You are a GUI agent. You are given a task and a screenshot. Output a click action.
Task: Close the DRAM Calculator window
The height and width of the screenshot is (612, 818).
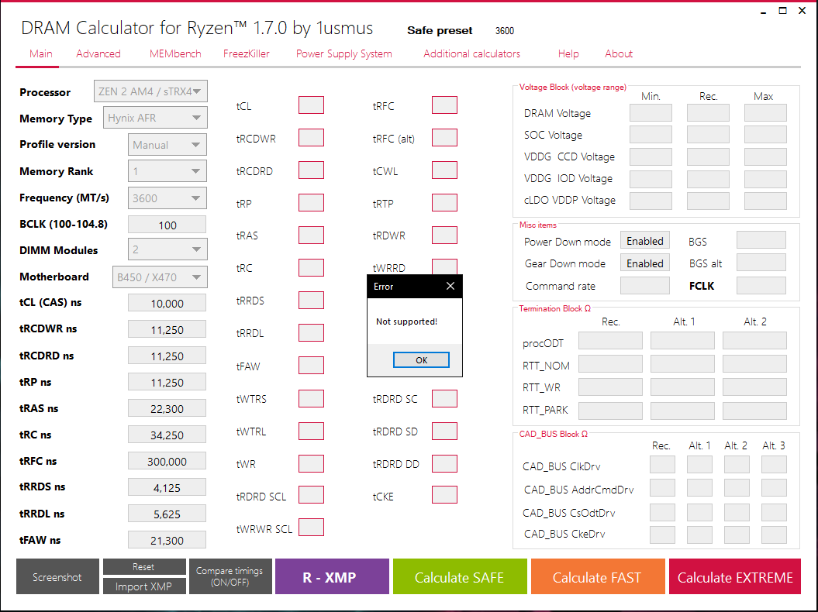point(802,11)
